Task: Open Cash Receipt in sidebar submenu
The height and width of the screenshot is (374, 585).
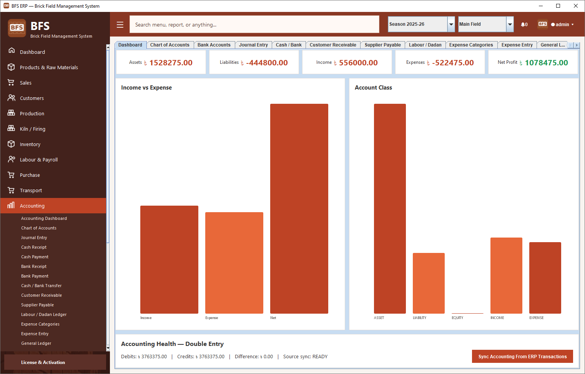Action: [34, 247]
